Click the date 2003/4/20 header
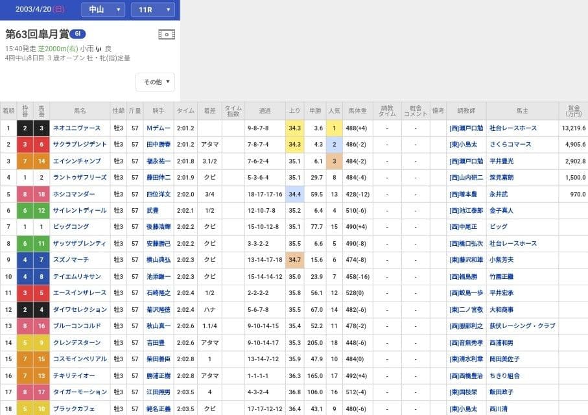Screen dimensions: 588x415 tap(34, 10)
